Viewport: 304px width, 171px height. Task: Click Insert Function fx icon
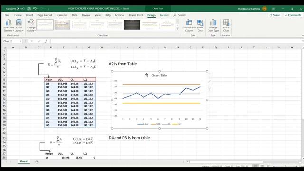tap(46, 41)
